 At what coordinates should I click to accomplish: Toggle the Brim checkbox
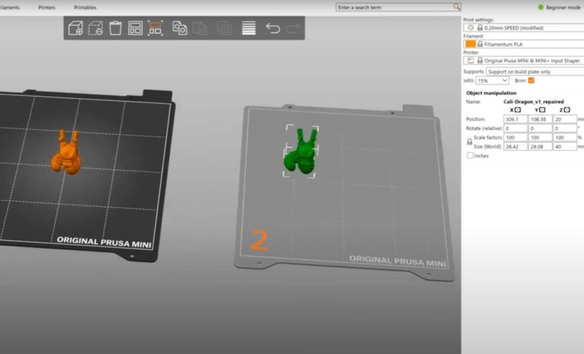(x=532, y=80)
